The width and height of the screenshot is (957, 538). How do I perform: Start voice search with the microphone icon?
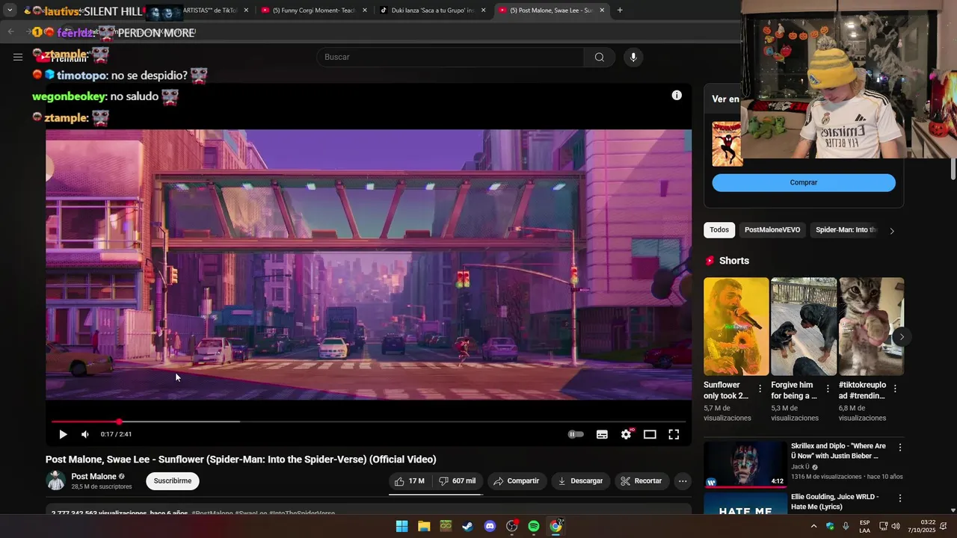[633, 57]
